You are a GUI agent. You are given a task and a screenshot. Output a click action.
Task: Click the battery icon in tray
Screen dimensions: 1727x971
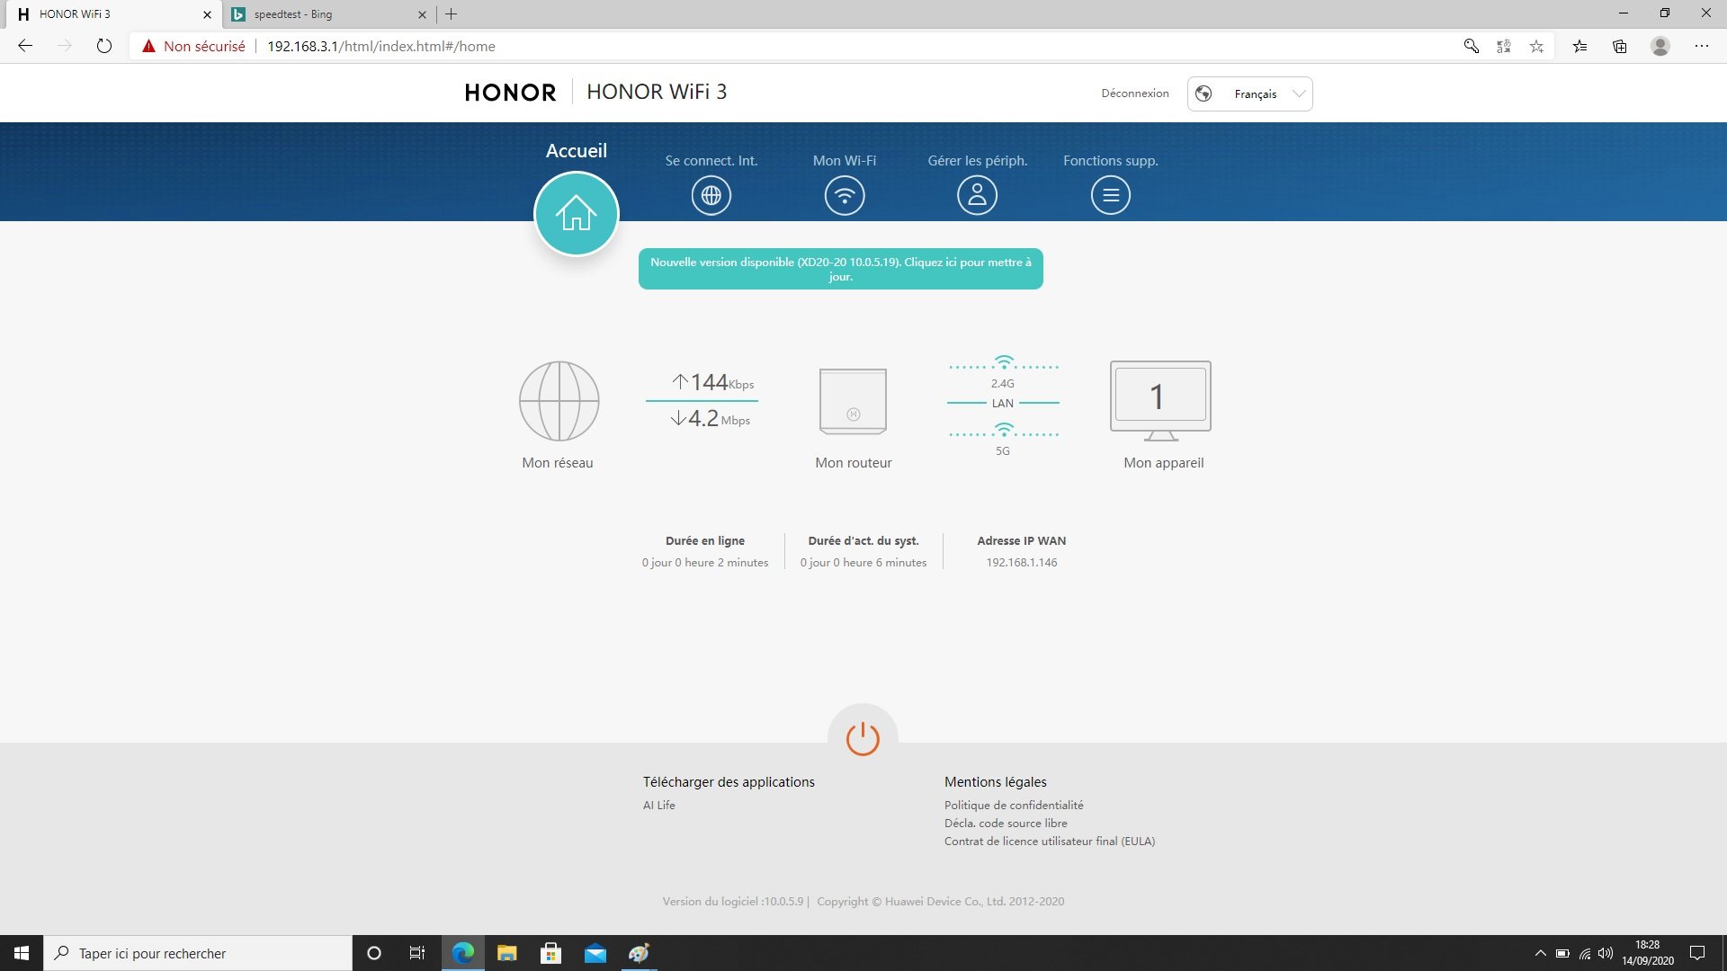click(1562, 953)
